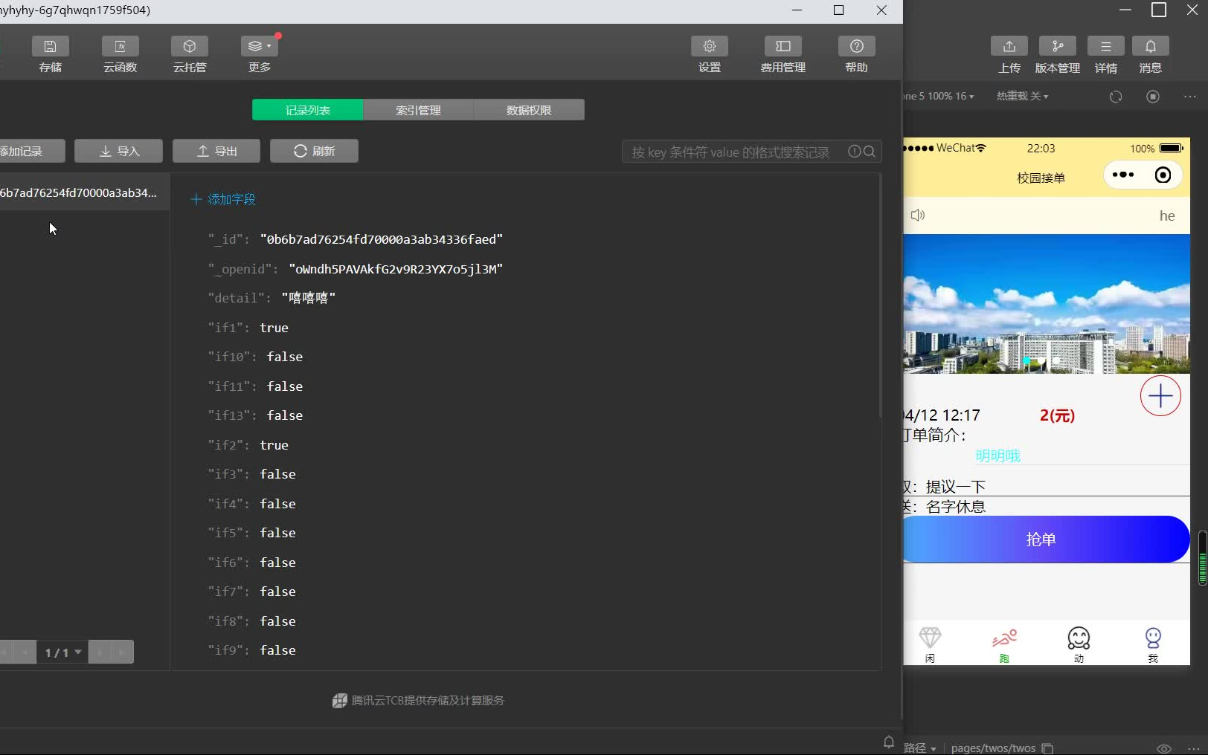Click the _id value string

[382, 239]
